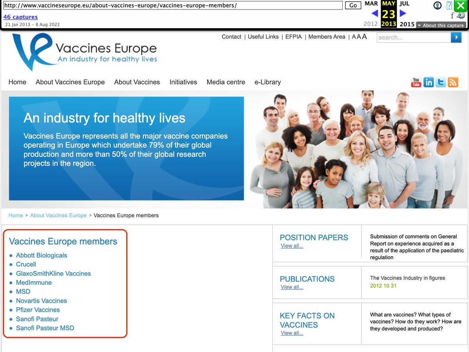Open the Twitter icon beside LinkedIn

point(440,82)
